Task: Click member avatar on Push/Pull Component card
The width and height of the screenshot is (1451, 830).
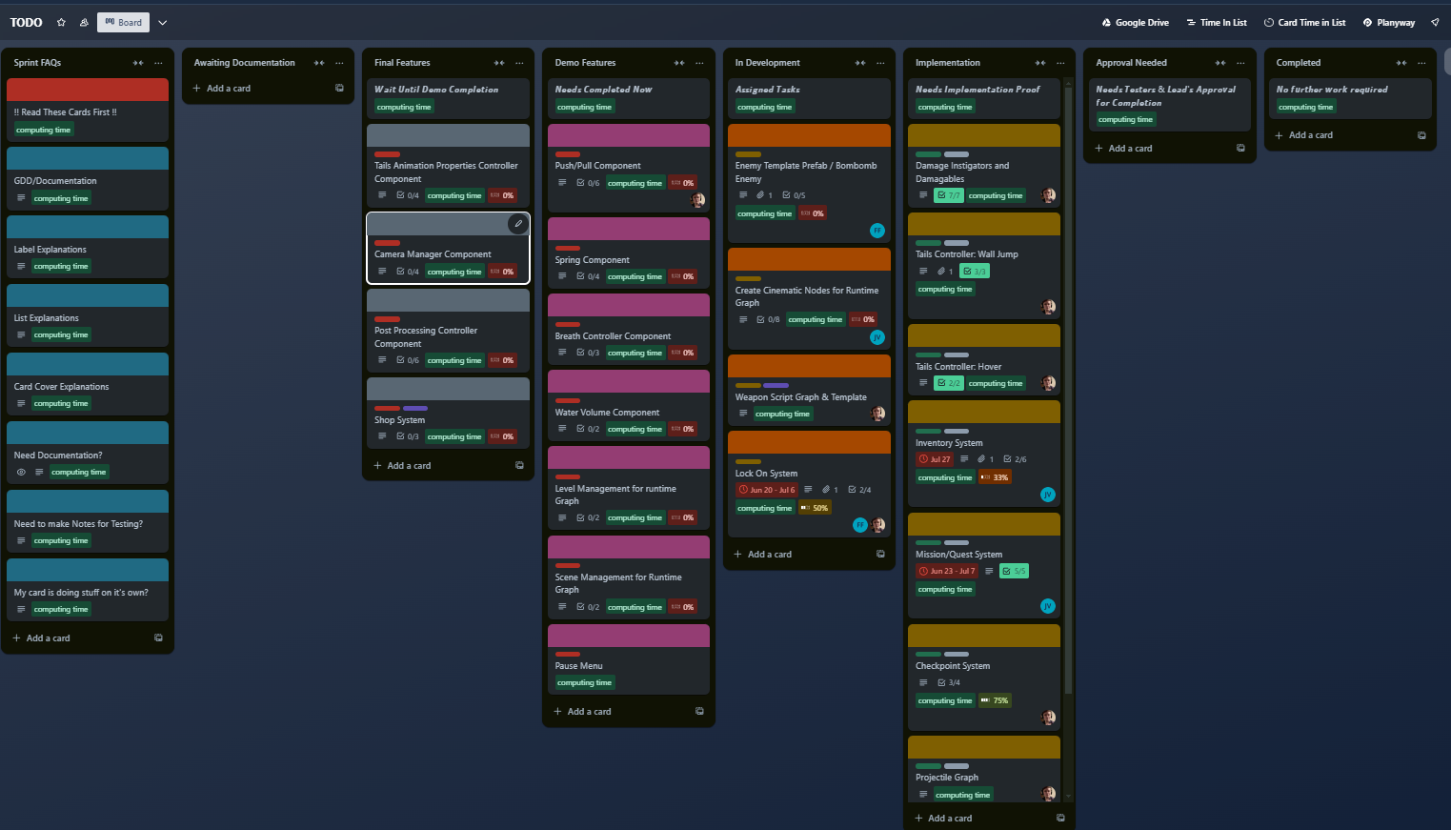Action: click(x=698, y=200)
